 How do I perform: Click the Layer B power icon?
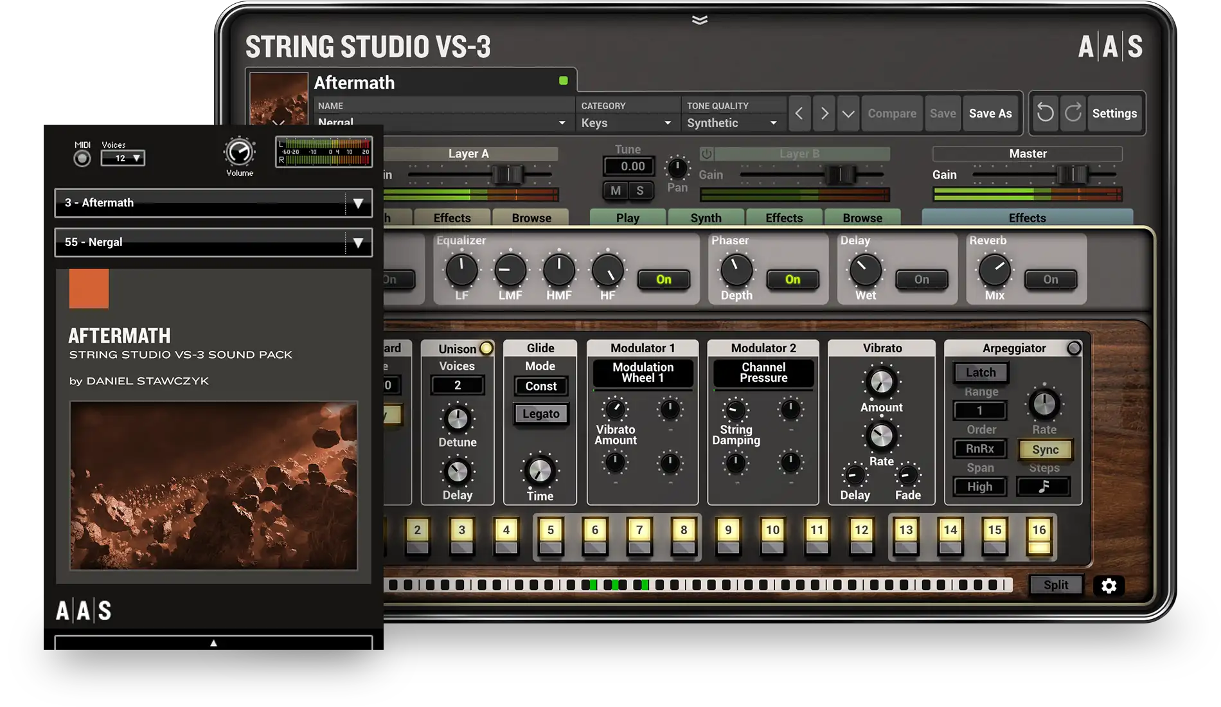tap(706, 154)
